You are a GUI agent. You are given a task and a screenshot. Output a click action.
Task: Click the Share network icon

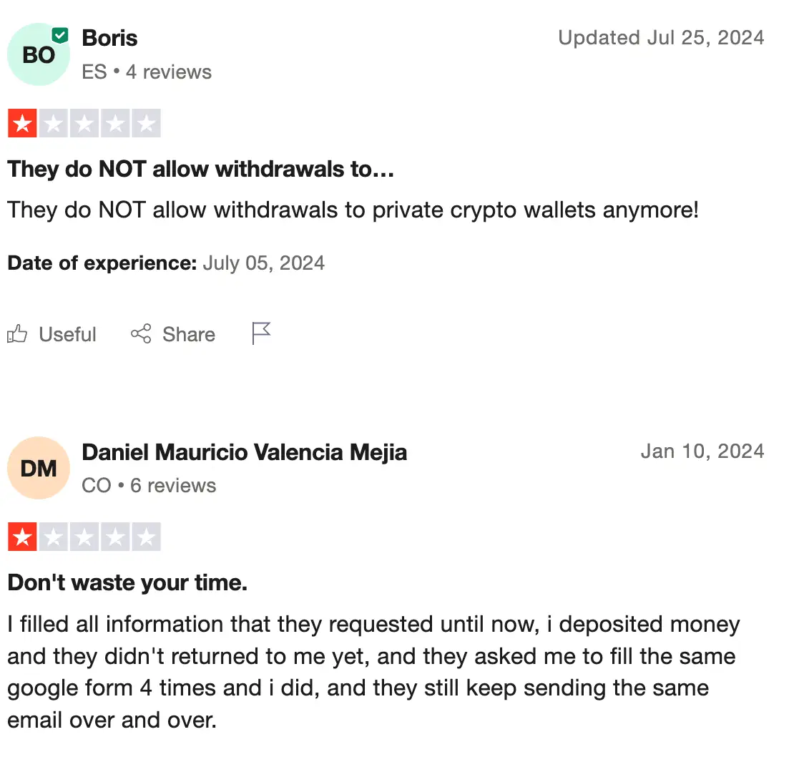click(x=141, y=334)
